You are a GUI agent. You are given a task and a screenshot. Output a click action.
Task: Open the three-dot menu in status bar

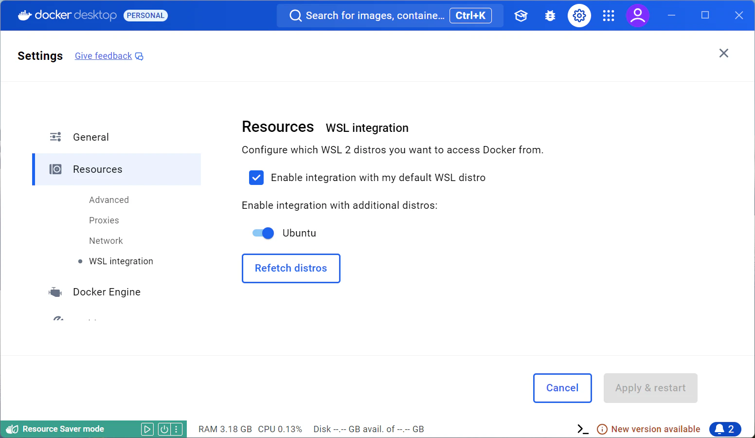pyautogui.click(x=177, y=429)
